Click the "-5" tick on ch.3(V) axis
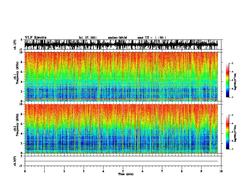 (x=21, y=166)
